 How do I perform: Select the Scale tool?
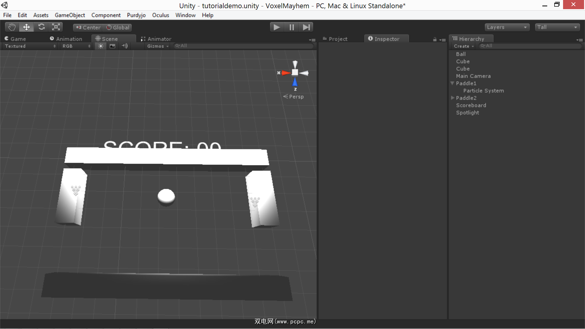tap(56, 27)
